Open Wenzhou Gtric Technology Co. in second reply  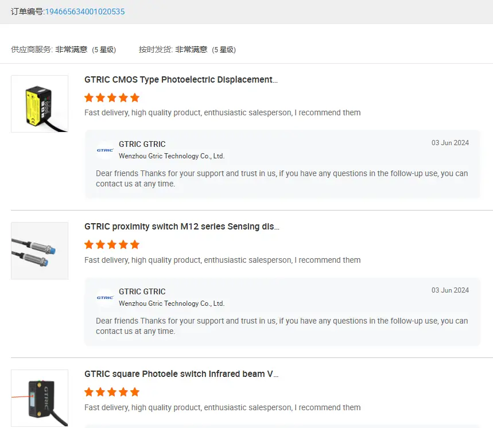point(172,304)
